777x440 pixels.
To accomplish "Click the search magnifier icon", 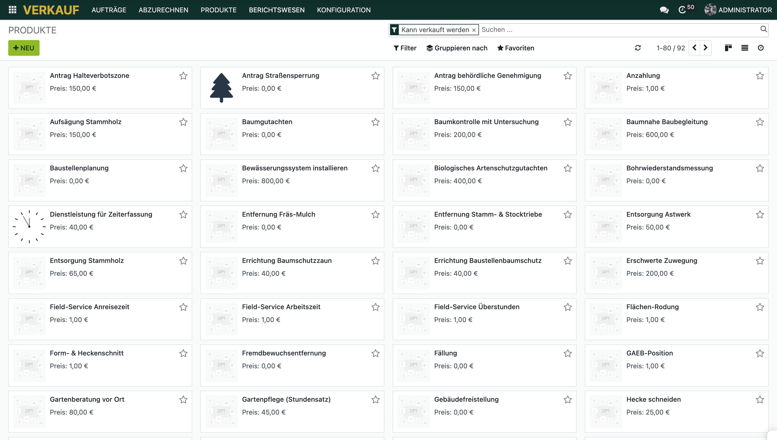I will click(763, 29).
